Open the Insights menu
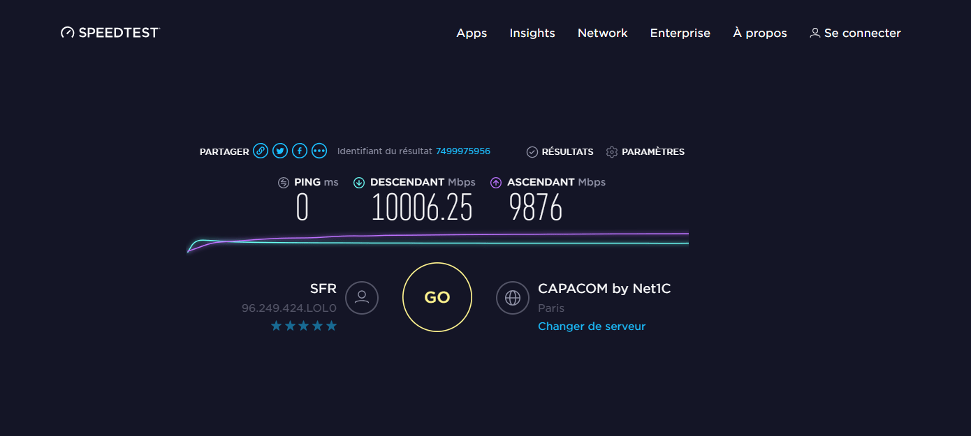971x436 pixels. [532, 33]
